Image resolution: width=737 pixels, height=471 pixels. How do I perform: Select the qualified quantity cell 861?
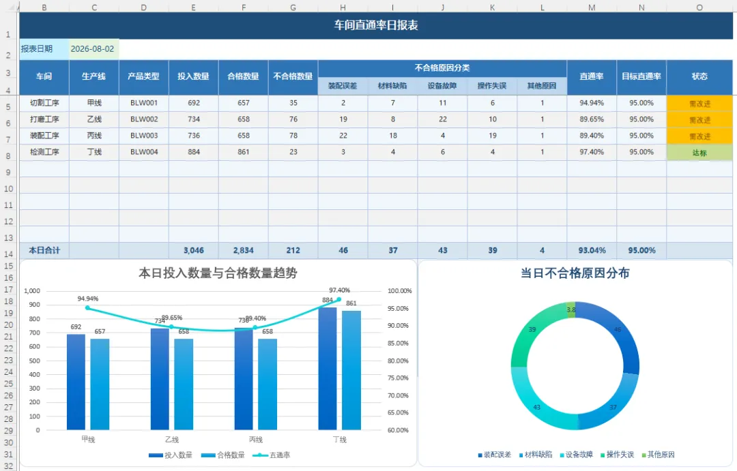[244, 152]
